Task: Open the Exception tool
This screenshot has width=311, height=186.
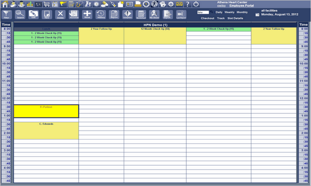Action: click(128, 14)
